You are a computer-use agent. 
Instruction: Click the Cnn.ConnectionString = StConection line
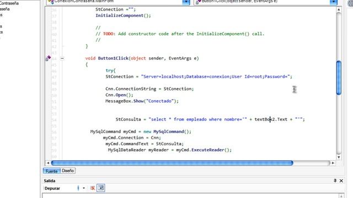(x=149, y=89)
